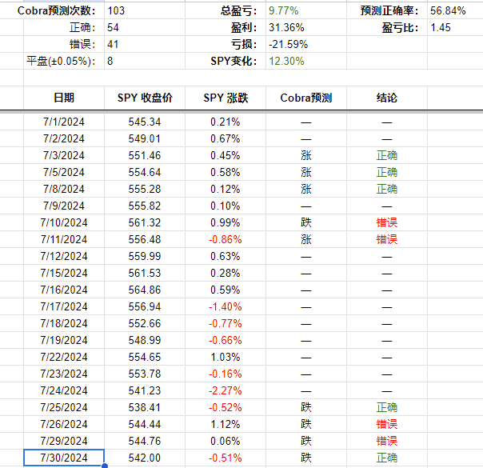Select 错误 result for 7/26/2024

(x=387, y=424)
